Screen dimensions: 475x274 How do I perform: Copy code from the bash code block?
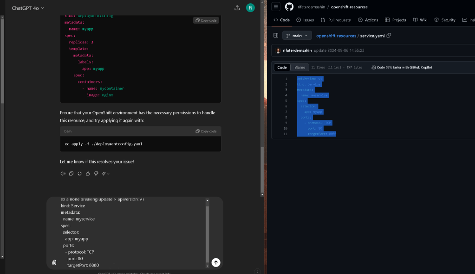point(206,131)
